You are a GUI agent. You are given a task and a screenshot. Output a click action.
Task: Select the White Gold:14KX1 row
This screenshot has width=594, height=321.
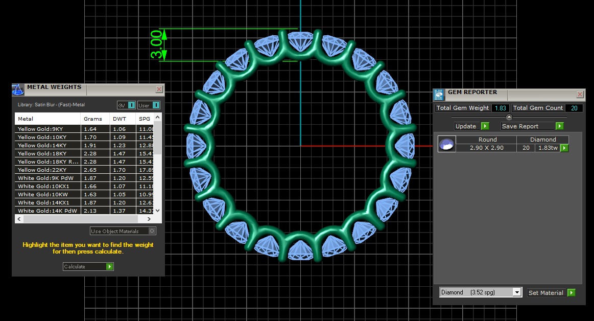click(x=84, y=202)
